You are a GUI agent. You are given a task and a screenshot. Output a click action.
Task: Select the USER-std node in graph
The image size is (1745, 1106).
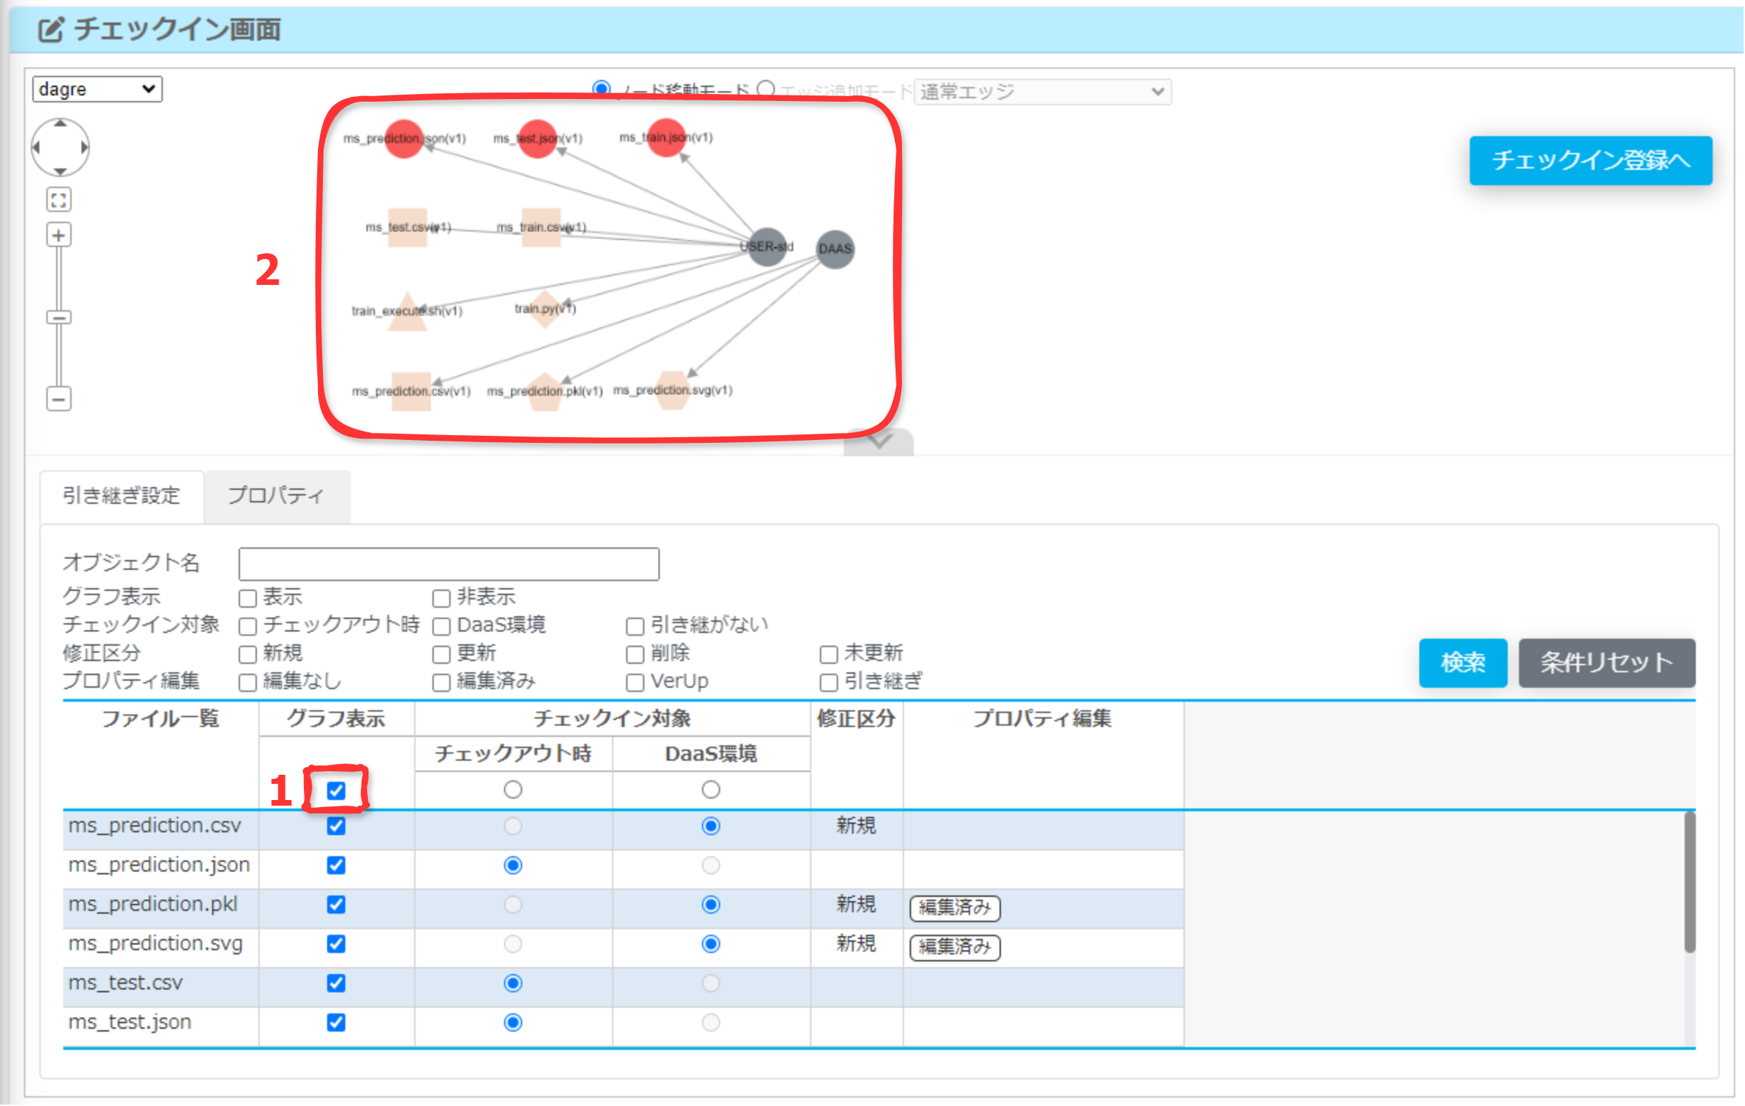click(767, 247)
